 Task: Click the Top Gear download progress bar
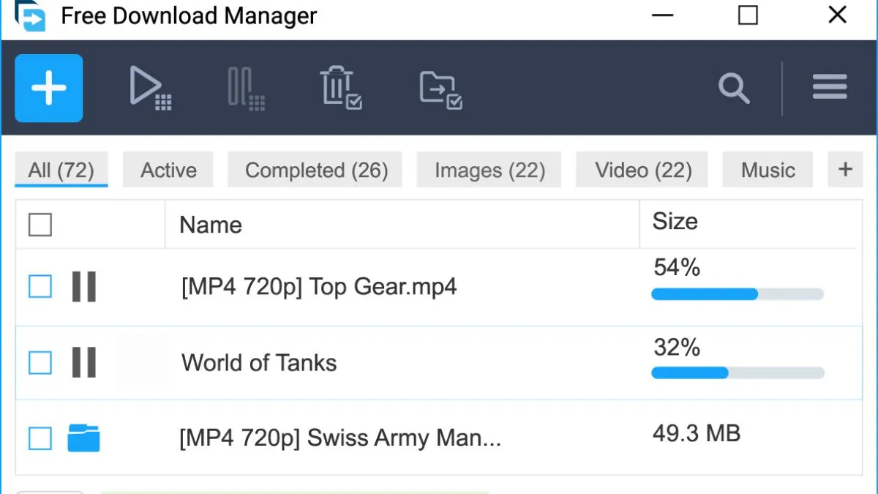(x=737, y=294)
